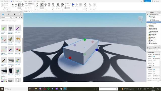Click Cut in Clipboard group
This screenshot has width=161, height=91.
point(6,6)
